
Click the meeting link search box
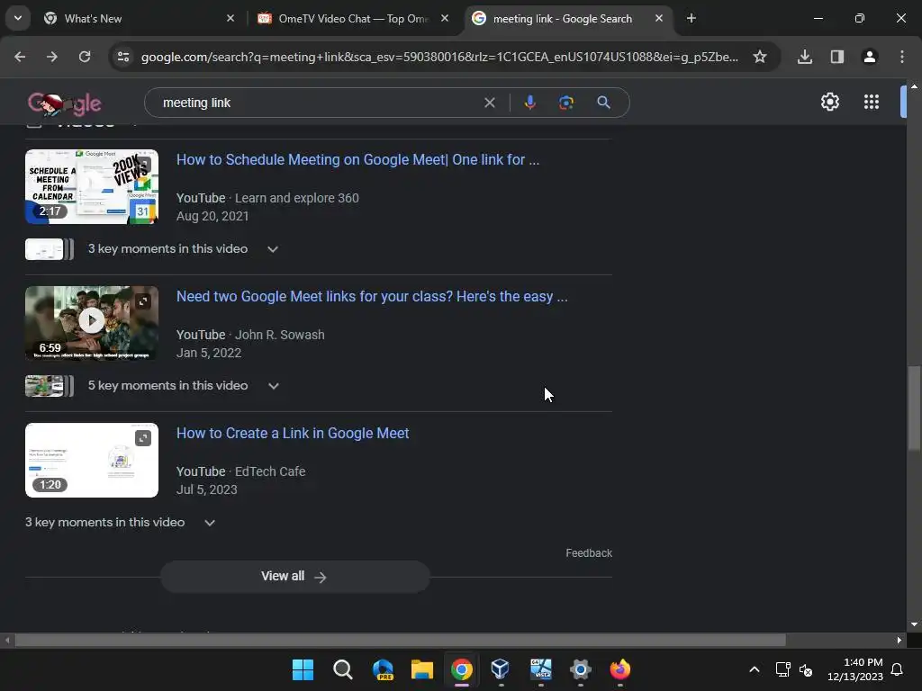point(318,103)
